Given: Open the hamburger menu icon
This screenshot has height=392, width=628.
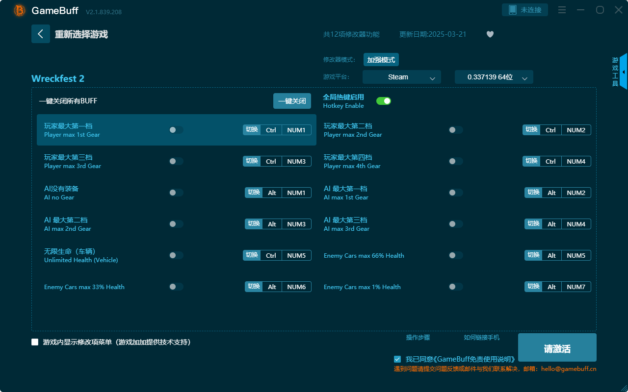Looking at the screenshot, I should click(x=561, y=10).
